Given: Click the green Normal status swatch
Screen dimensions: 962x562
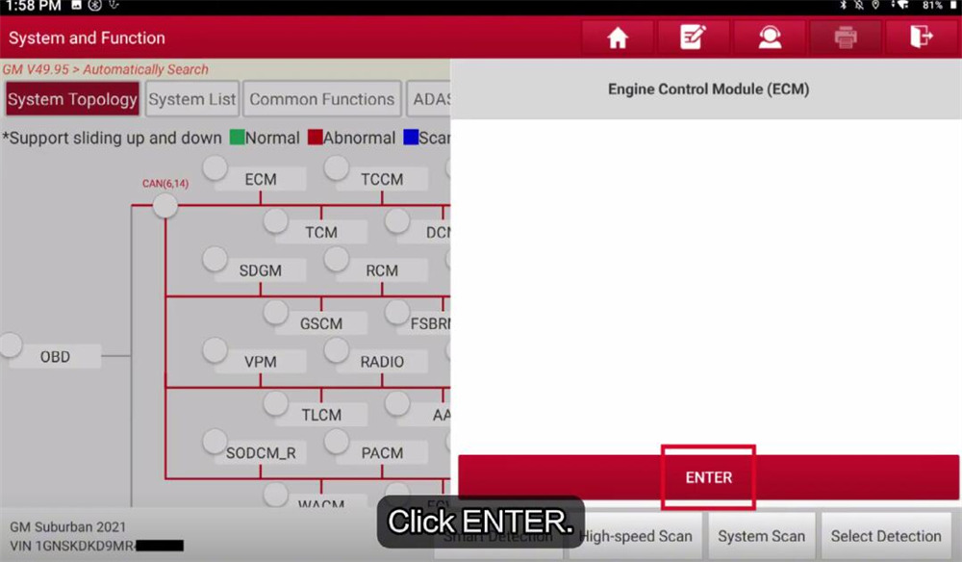Looking at the screenshot, I should click(x=239, y=138).
